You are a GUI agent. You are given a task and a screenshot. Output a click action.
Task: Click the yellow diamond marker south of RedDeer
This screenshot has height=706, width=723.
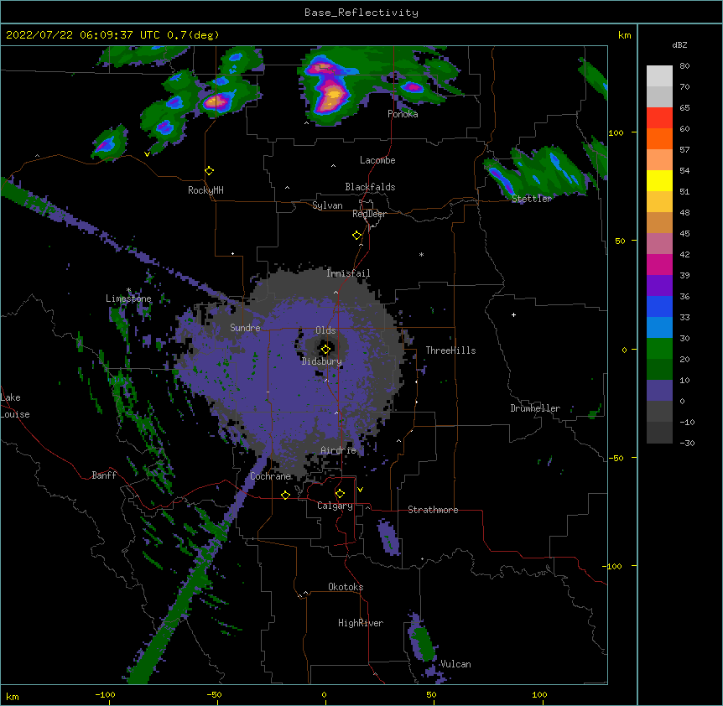coord(357,236)
